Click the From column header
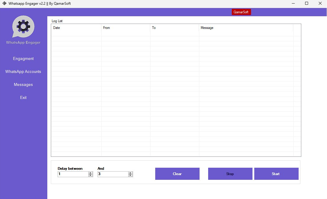This screenshot has width=327, height=199. tap(126, 28)
